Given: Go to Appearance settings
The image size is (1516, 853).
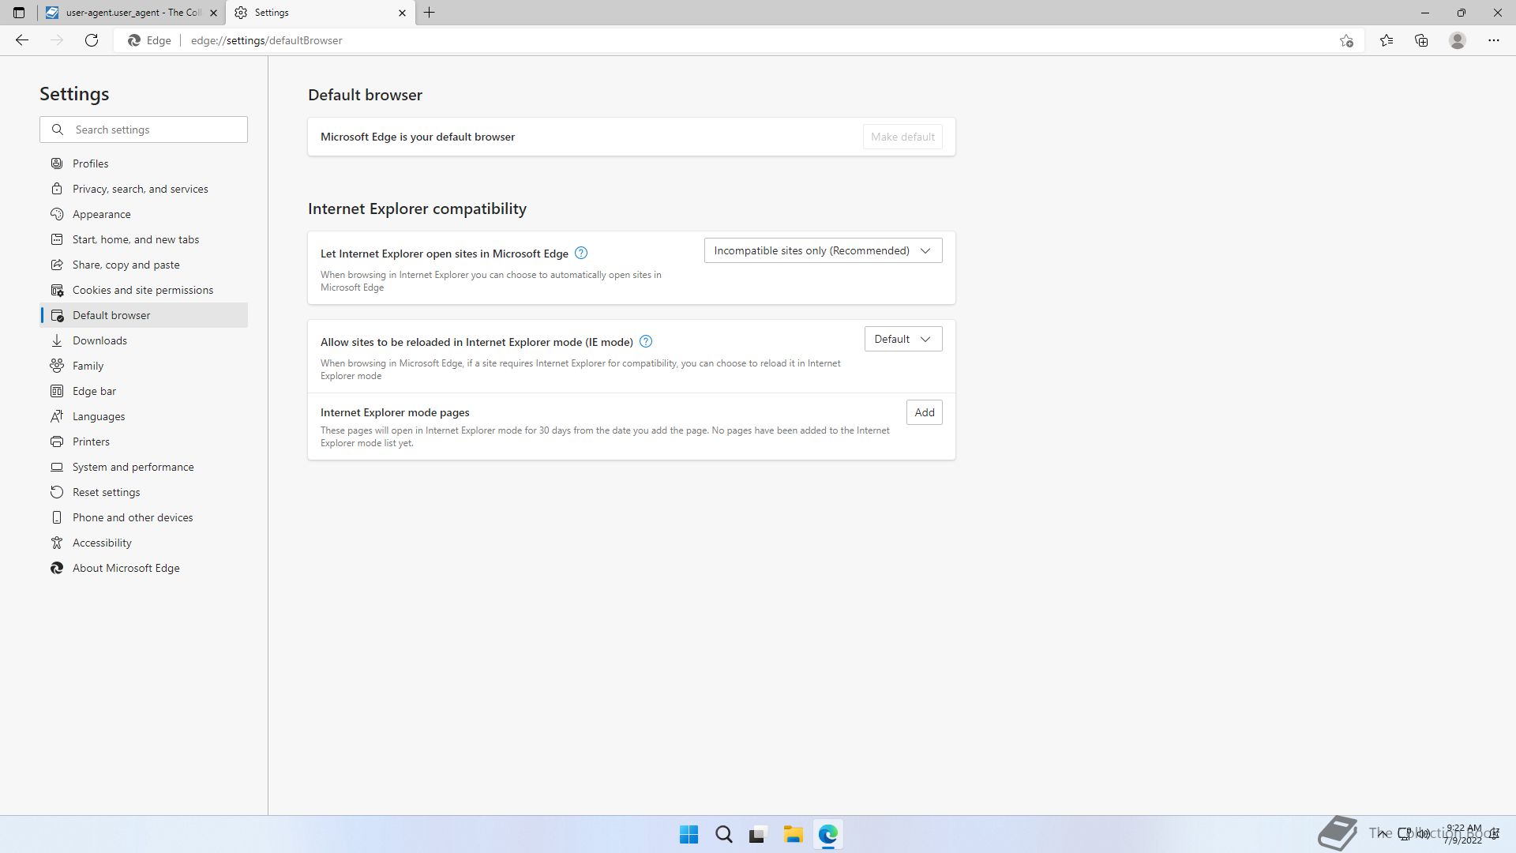Looking at the screenshot, I should (144, 214).
